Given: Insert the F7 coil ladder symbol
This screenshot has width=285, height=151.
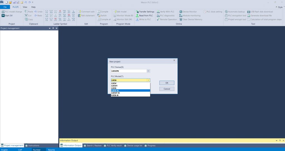Looking at the screenshot, I should click(51, 16).
